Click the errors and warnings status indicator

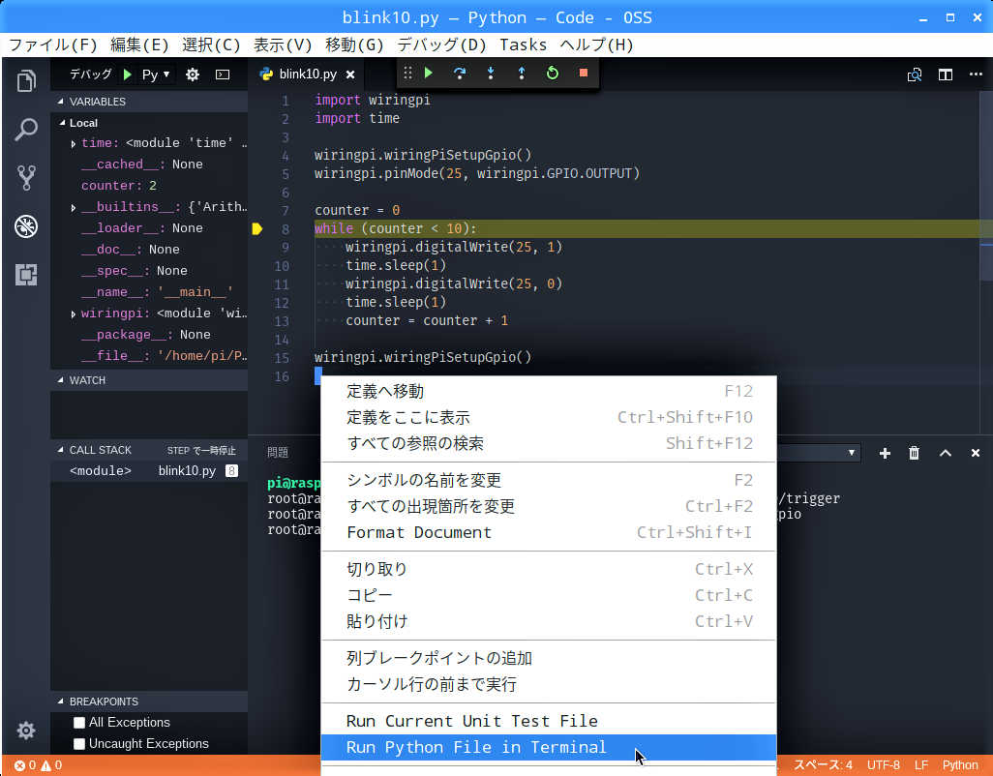click(x=38, y=765)
